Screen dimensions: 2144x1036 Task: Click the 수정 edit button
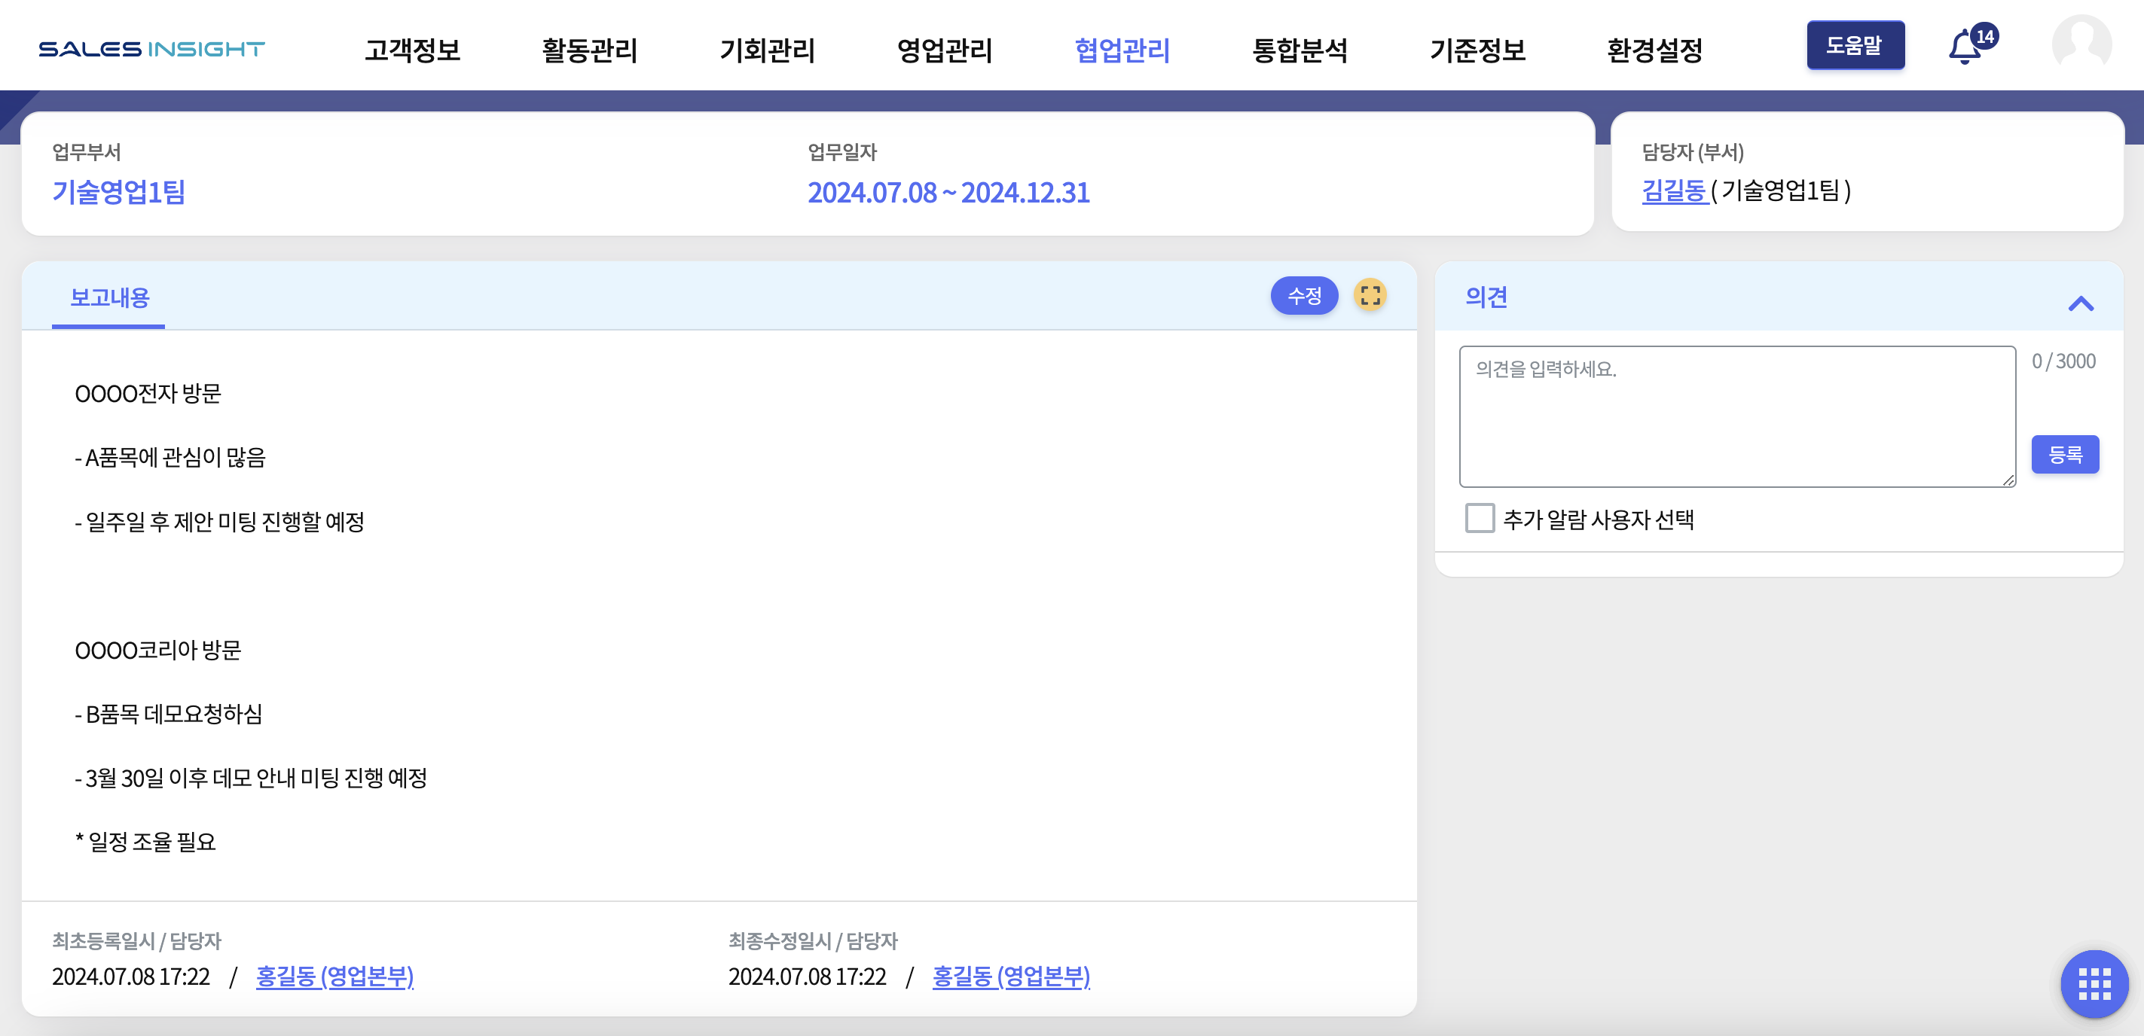pyautogui.click(x=1303, y=295)
